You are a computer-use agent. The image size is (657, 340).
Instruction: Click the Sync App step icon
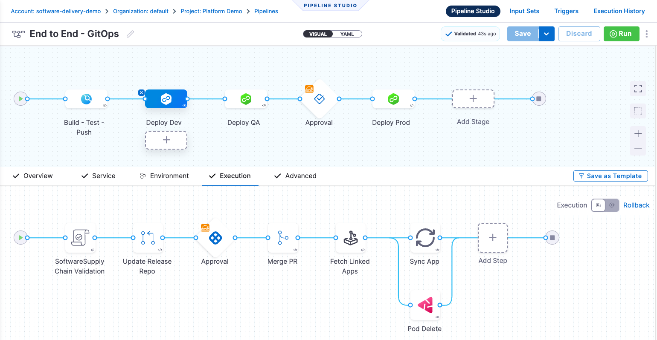click(x=424, y=238)
